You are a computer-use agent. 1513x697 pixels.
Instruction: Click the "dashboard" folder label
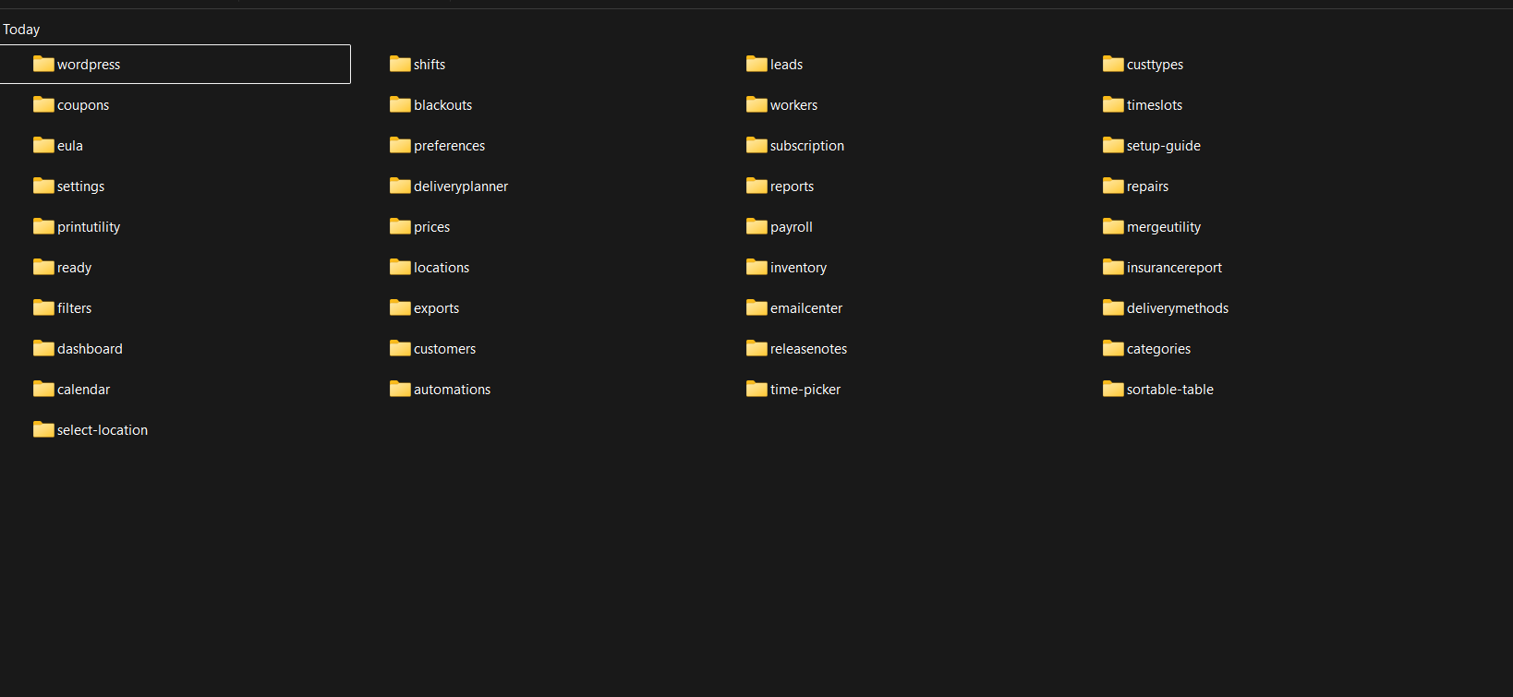pos(90,349)
